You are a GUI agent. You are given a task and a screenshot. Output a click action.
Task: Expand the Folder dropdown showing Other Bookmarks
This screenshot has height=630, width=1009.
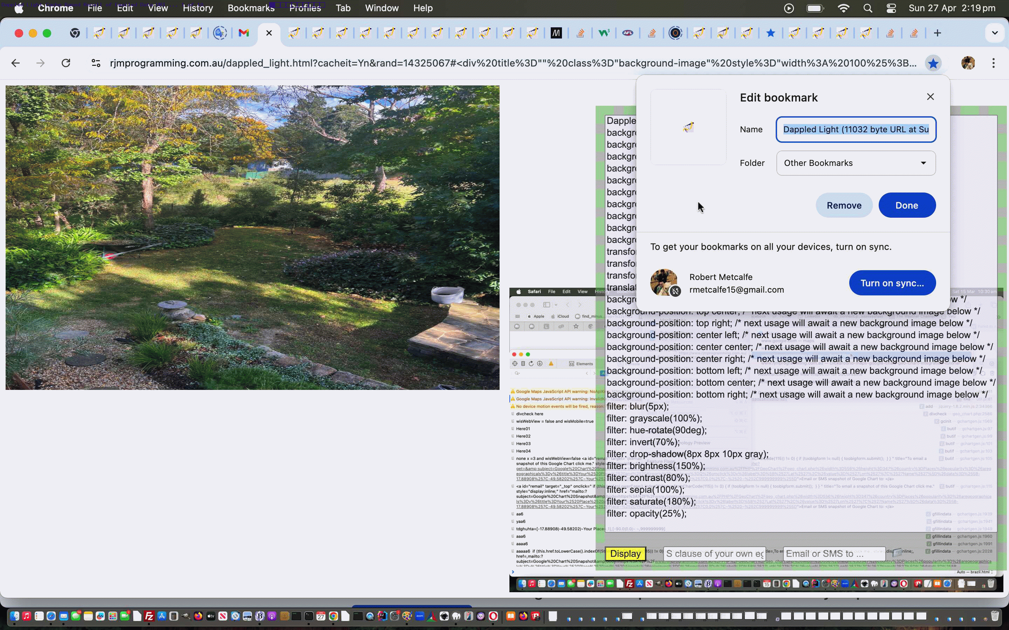856,163
